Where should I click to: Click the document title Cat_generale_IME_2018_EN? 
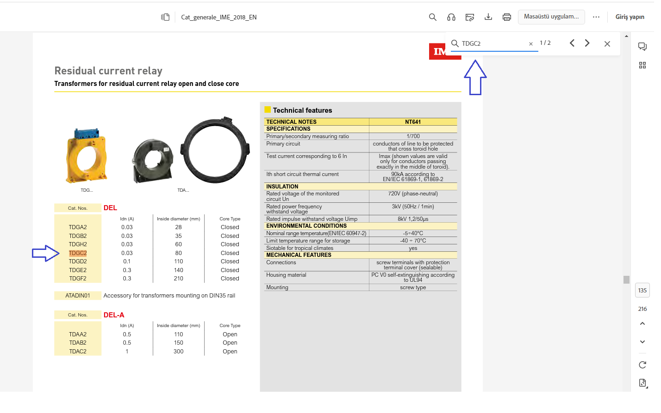pos(219,17)
